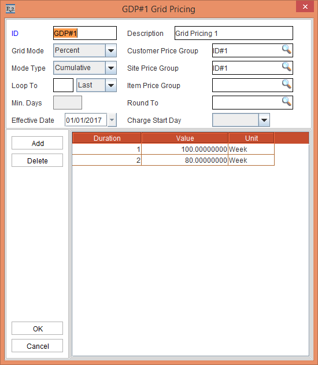The image size is (318, 365).
Task: Select the Duration cell with value 2
Action: tap(106, 160)
